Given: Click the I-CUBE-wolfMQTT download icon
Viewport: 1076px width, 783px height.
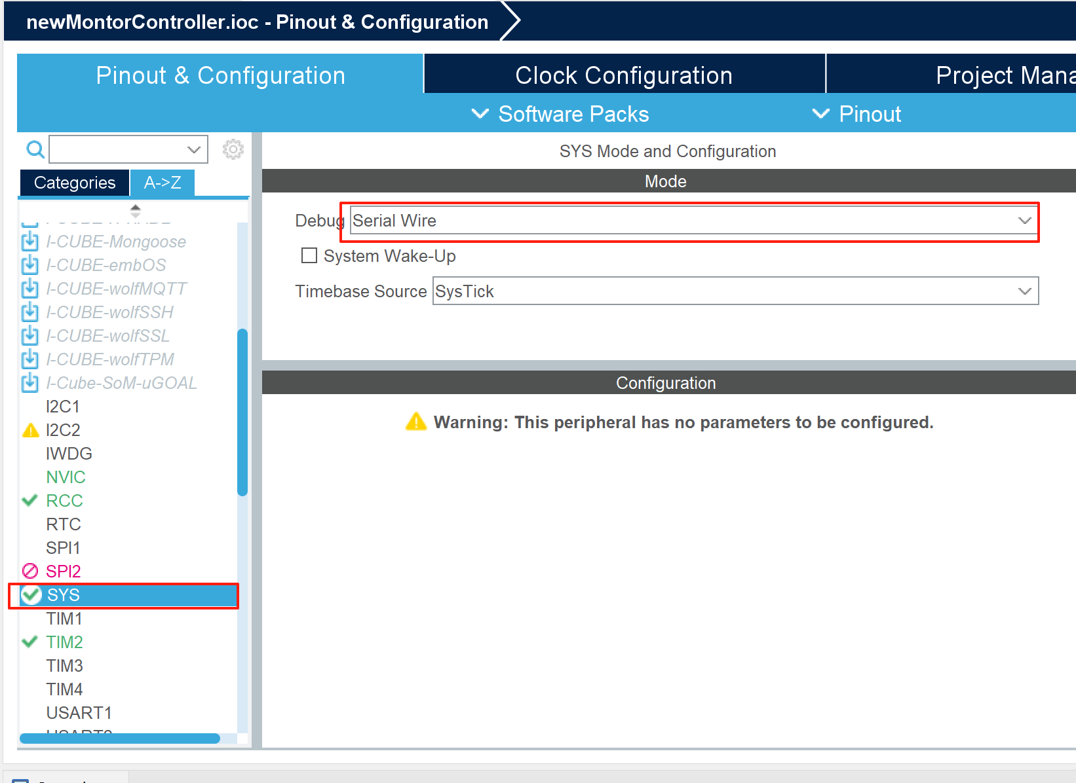Looking at the screenshot, I should [30, 289].
